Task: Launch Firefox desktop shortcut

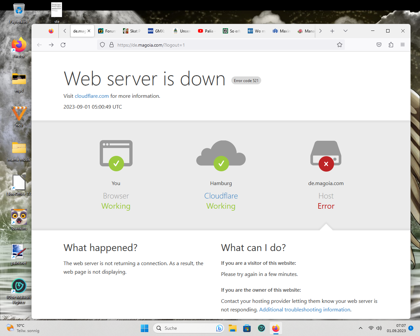Action: coord(19,48)
